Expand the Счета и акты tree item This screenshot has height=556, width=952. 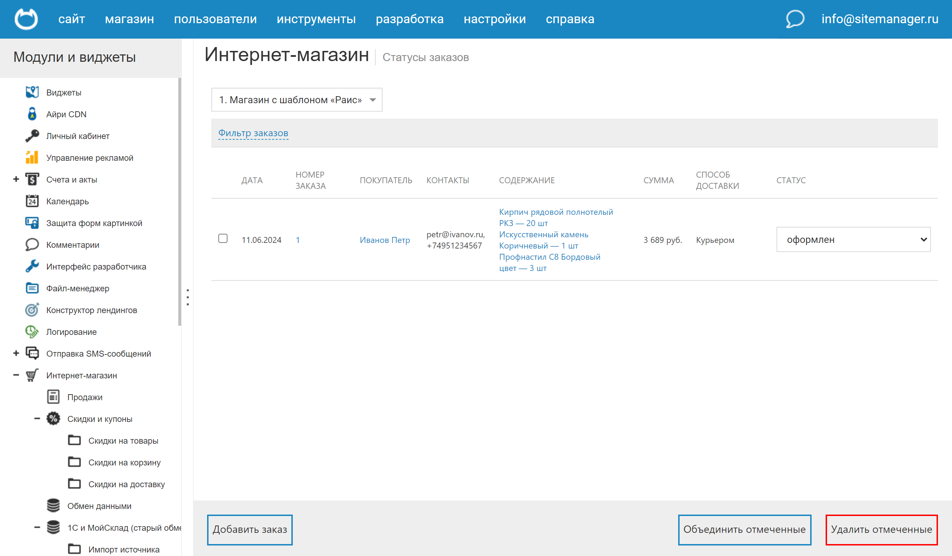16,179
